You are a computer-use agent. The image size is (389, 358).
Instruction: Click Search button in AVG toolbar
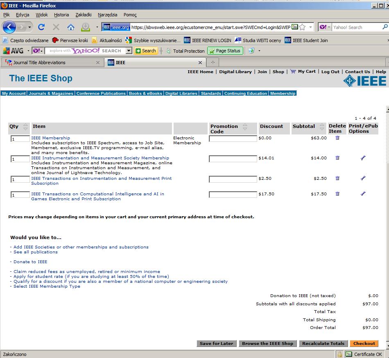pos(146,51)
